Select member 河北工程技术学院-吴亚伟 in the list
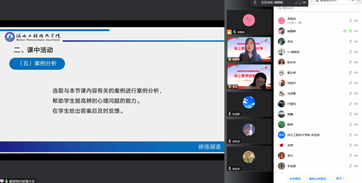This screenshot has height=183, width=362. click(x=303, y=135)
